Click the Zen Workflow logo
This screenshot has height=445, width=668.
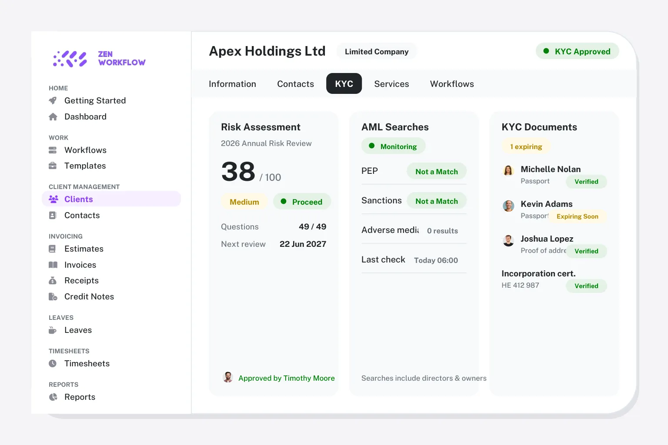[x=99, y=59]
